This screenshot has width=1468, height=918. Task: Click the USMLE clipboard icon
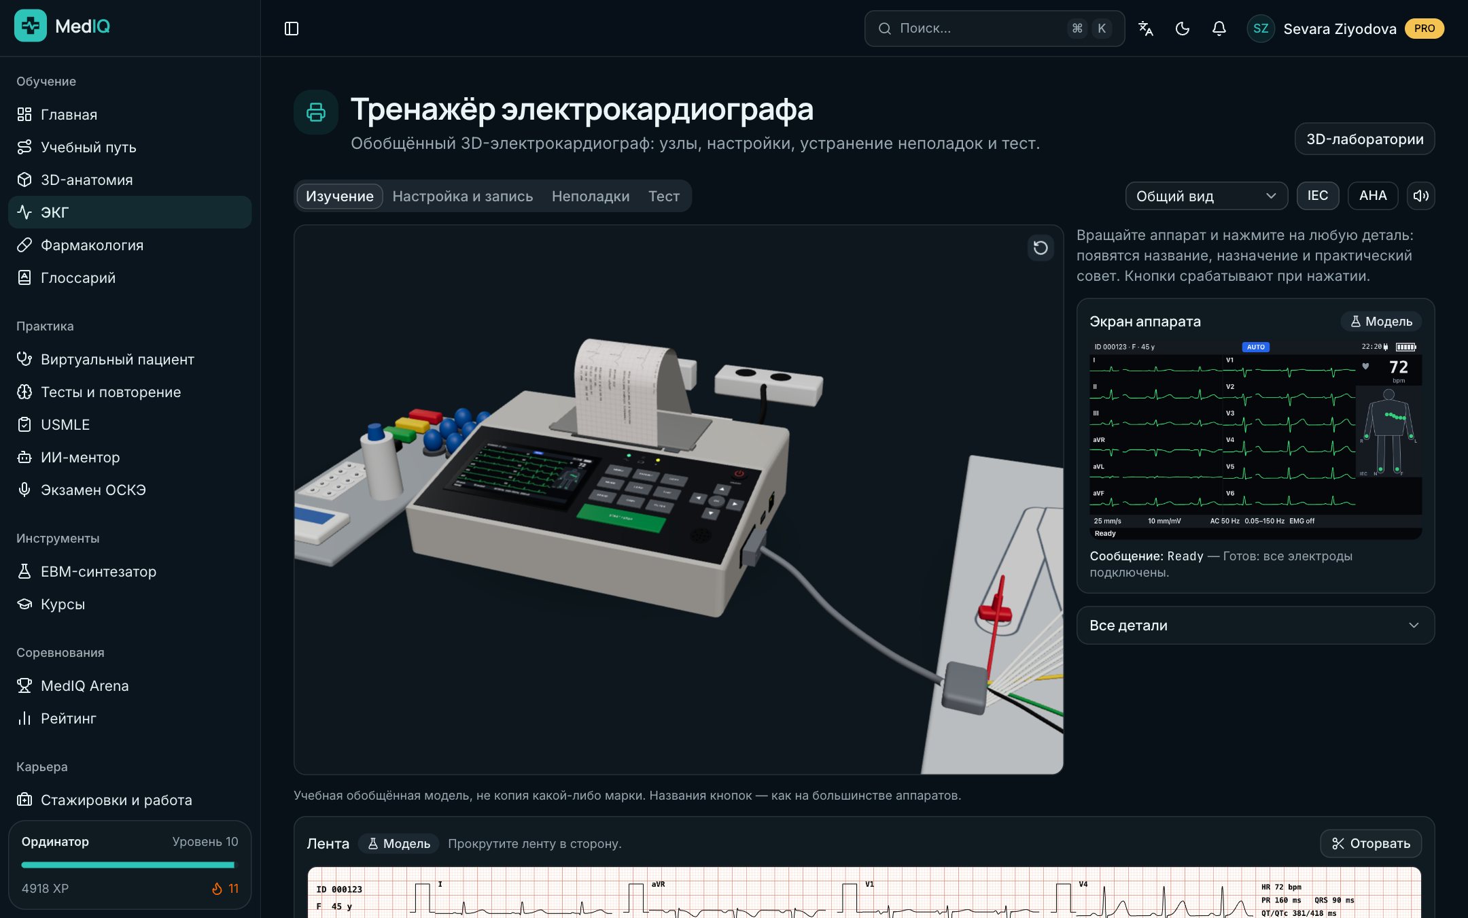(x=24, y=424)
